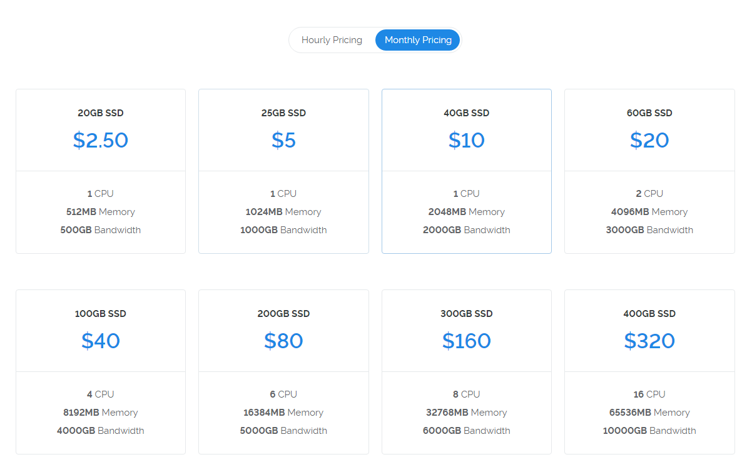Click the 3000GB Bandwidth spec
Viewport: 752px width, 472px height.
pos(649,230)
